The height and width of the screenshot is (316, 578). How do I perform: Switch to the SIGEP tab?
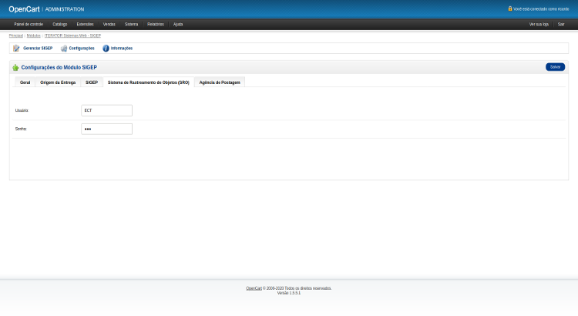point(92,82)
